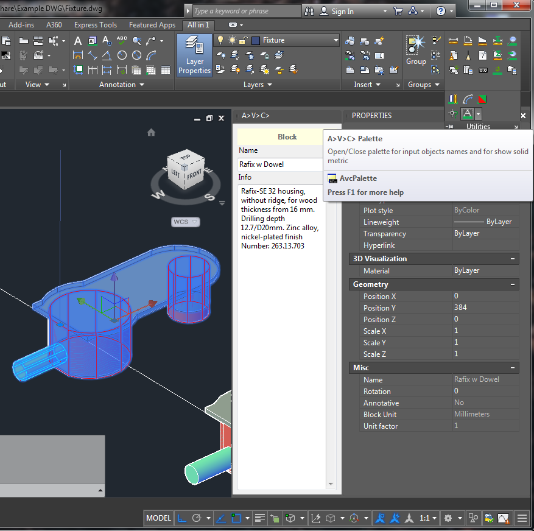Click the MODEL space button
This screenshot has width=534, height=531.
click(158, 518)
